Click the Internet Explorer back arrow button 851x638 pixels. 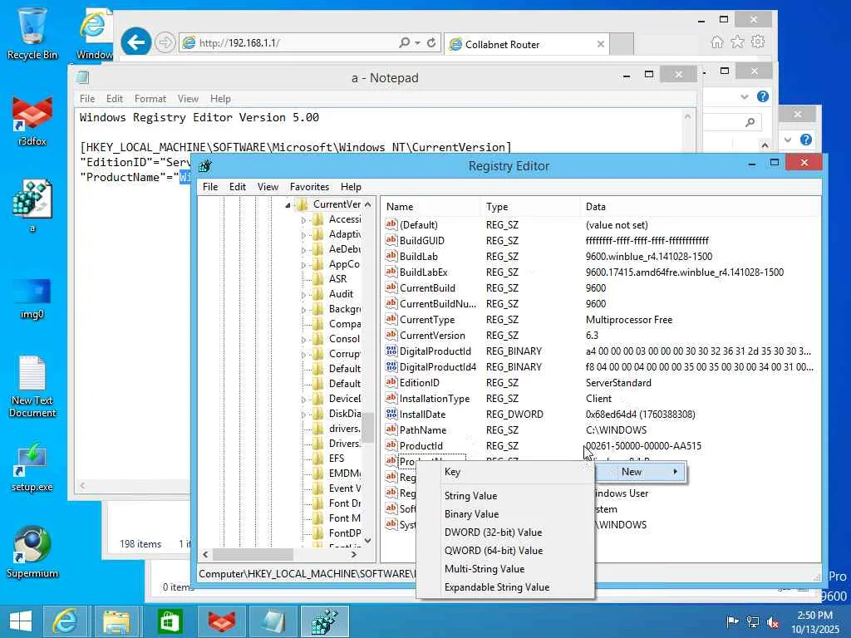click(x=135, y=42)
